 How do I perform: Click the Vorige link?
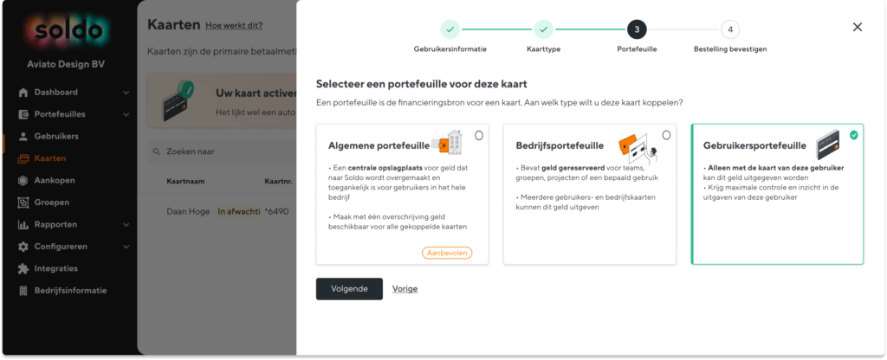(x=405, y=289)
